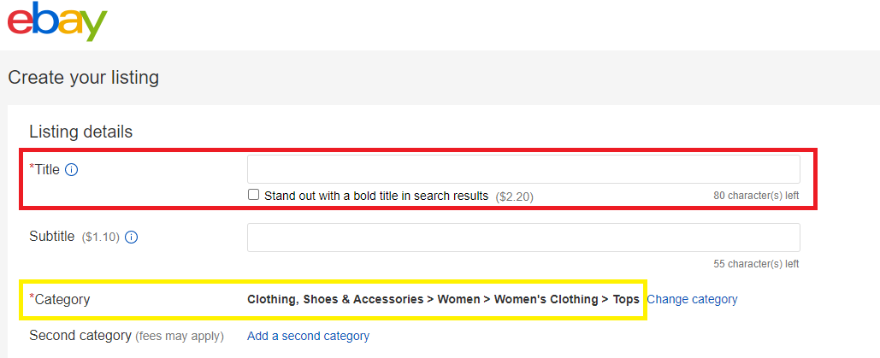Click the 'Stand out with a bold title' label
The image size is (880, 358).
click(375, 196)
